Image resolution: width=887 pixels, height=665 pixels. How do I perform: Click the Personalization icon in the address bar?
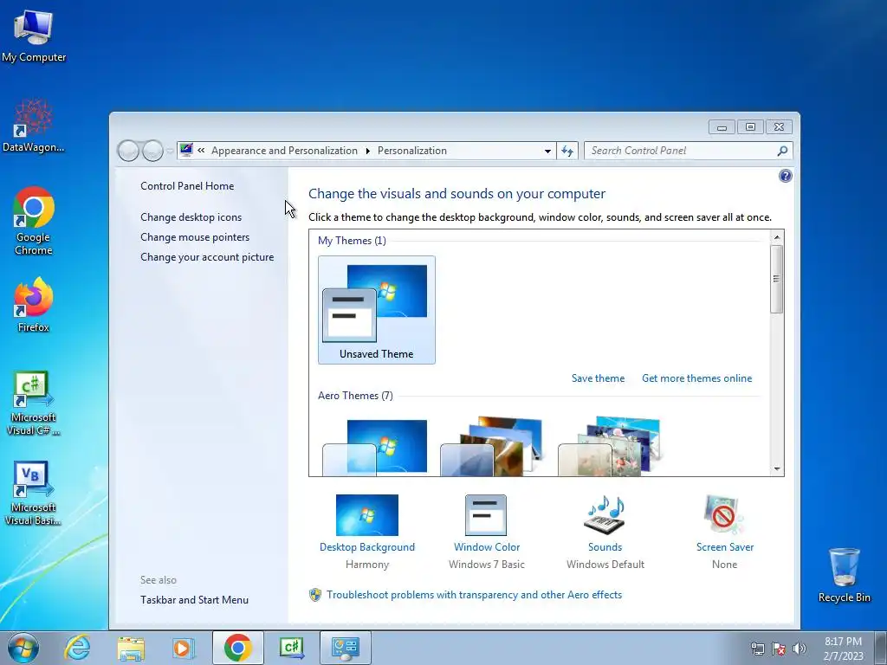coord(186,151)
